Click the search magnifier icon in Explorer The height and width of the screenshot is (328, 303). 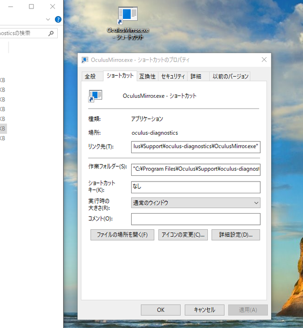pos(51,33)
